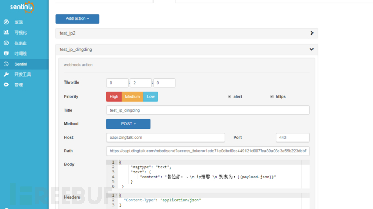Click the Port input field

pos(292,137)
